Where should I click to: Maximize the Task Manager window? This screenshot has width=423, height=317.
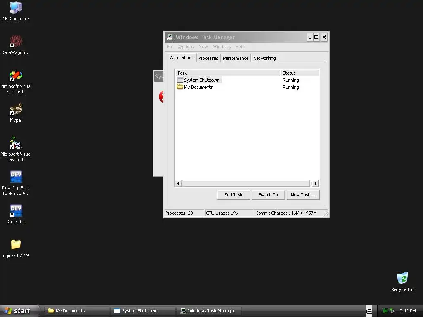click(x=316, y=37)
